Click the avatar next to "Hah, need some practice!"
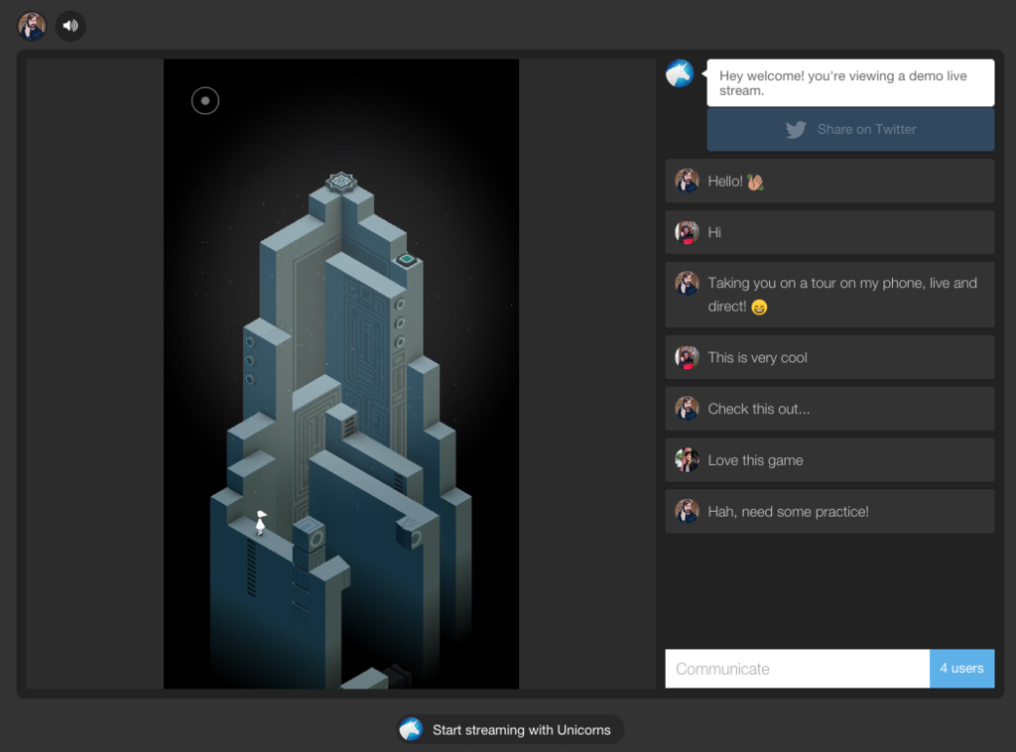 [x=687, y=511]
